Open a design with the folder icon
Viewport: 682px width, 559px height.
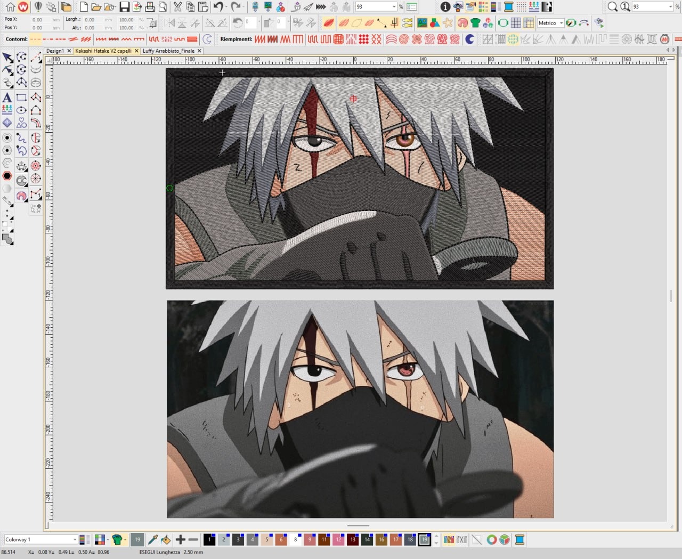(96, 7)
